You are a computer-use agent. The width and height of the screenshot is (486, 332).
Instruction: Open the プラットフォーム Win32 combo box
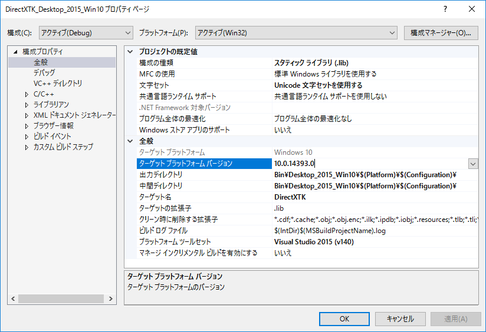296,33
